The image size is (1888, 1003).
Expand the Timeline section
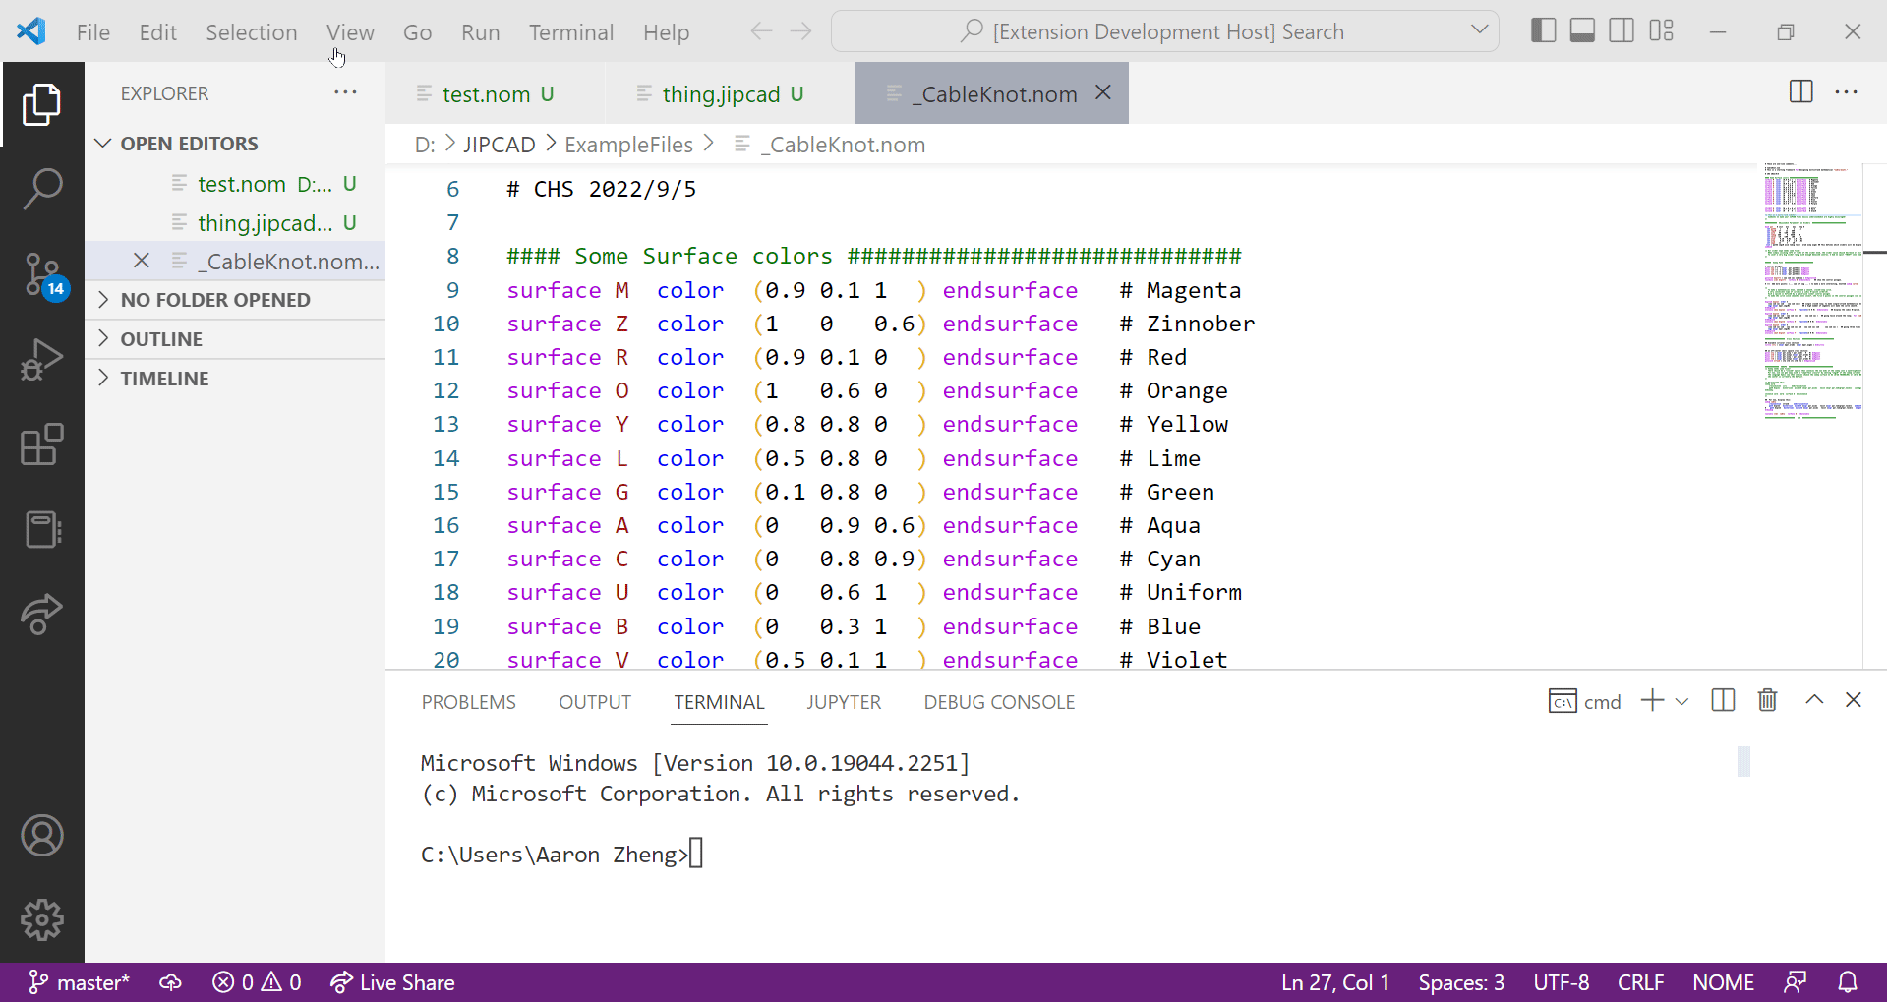[x=235, y=379]
